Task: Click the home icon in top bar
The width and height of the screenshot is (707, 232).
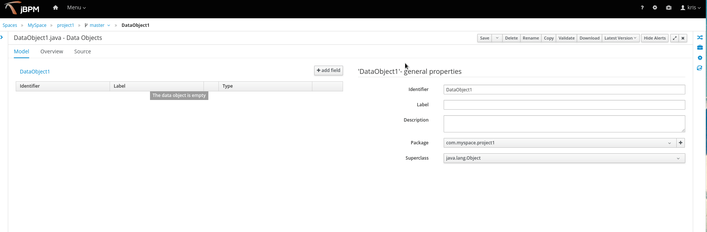Action: (55, 7)
